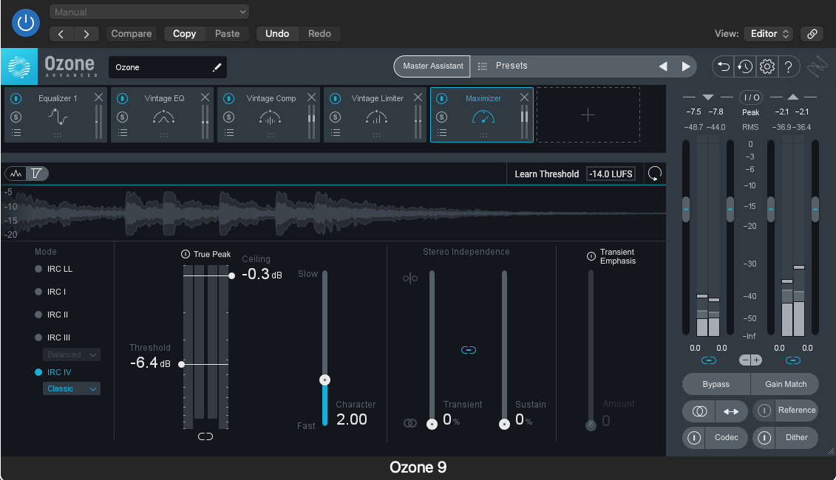
Task: Open Equalizer 1 module presets list
Action: click(16, 133)
